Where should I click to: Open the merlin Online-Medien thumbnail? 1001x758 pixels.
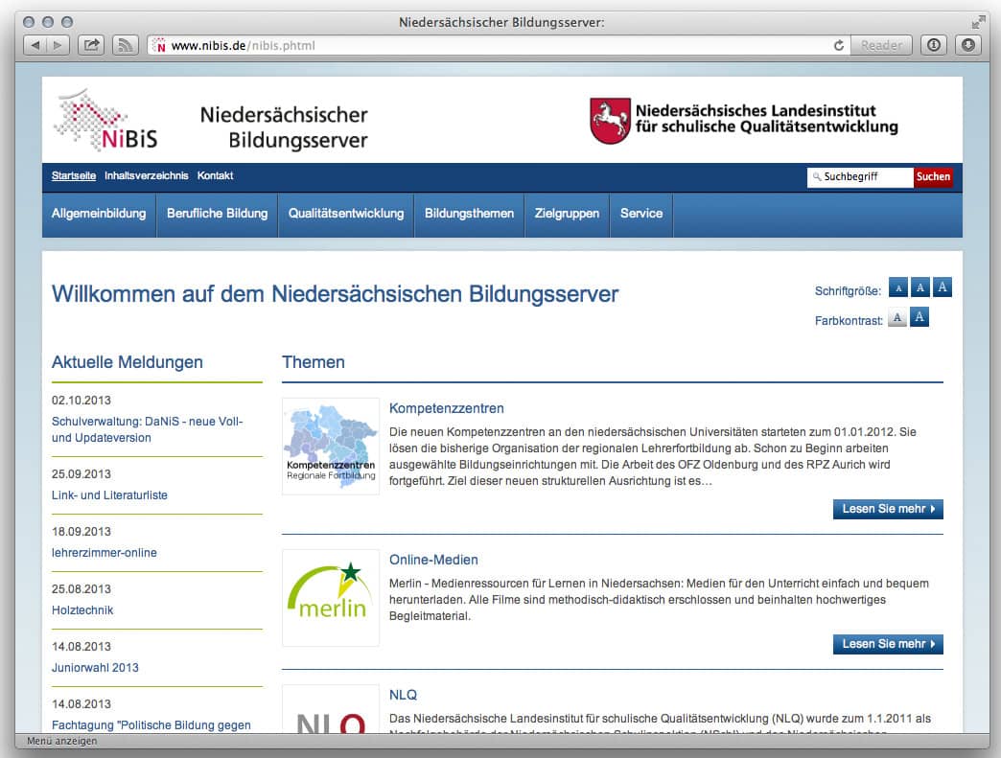[331, 598]
